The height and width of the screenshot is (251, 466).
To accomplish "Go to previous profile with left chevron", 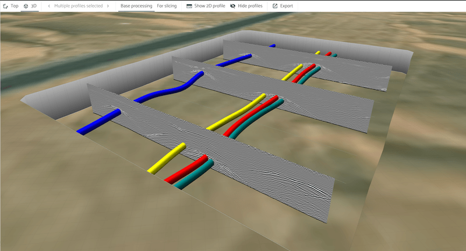I will pyautogui.click(x=48, y=6).
